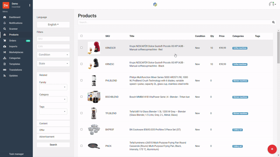Open Notifications bell icon

click(x=5, y=23)
